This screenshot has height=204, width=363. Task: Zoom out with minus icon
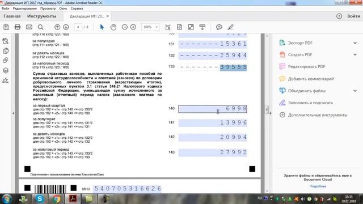click(125, 27)
